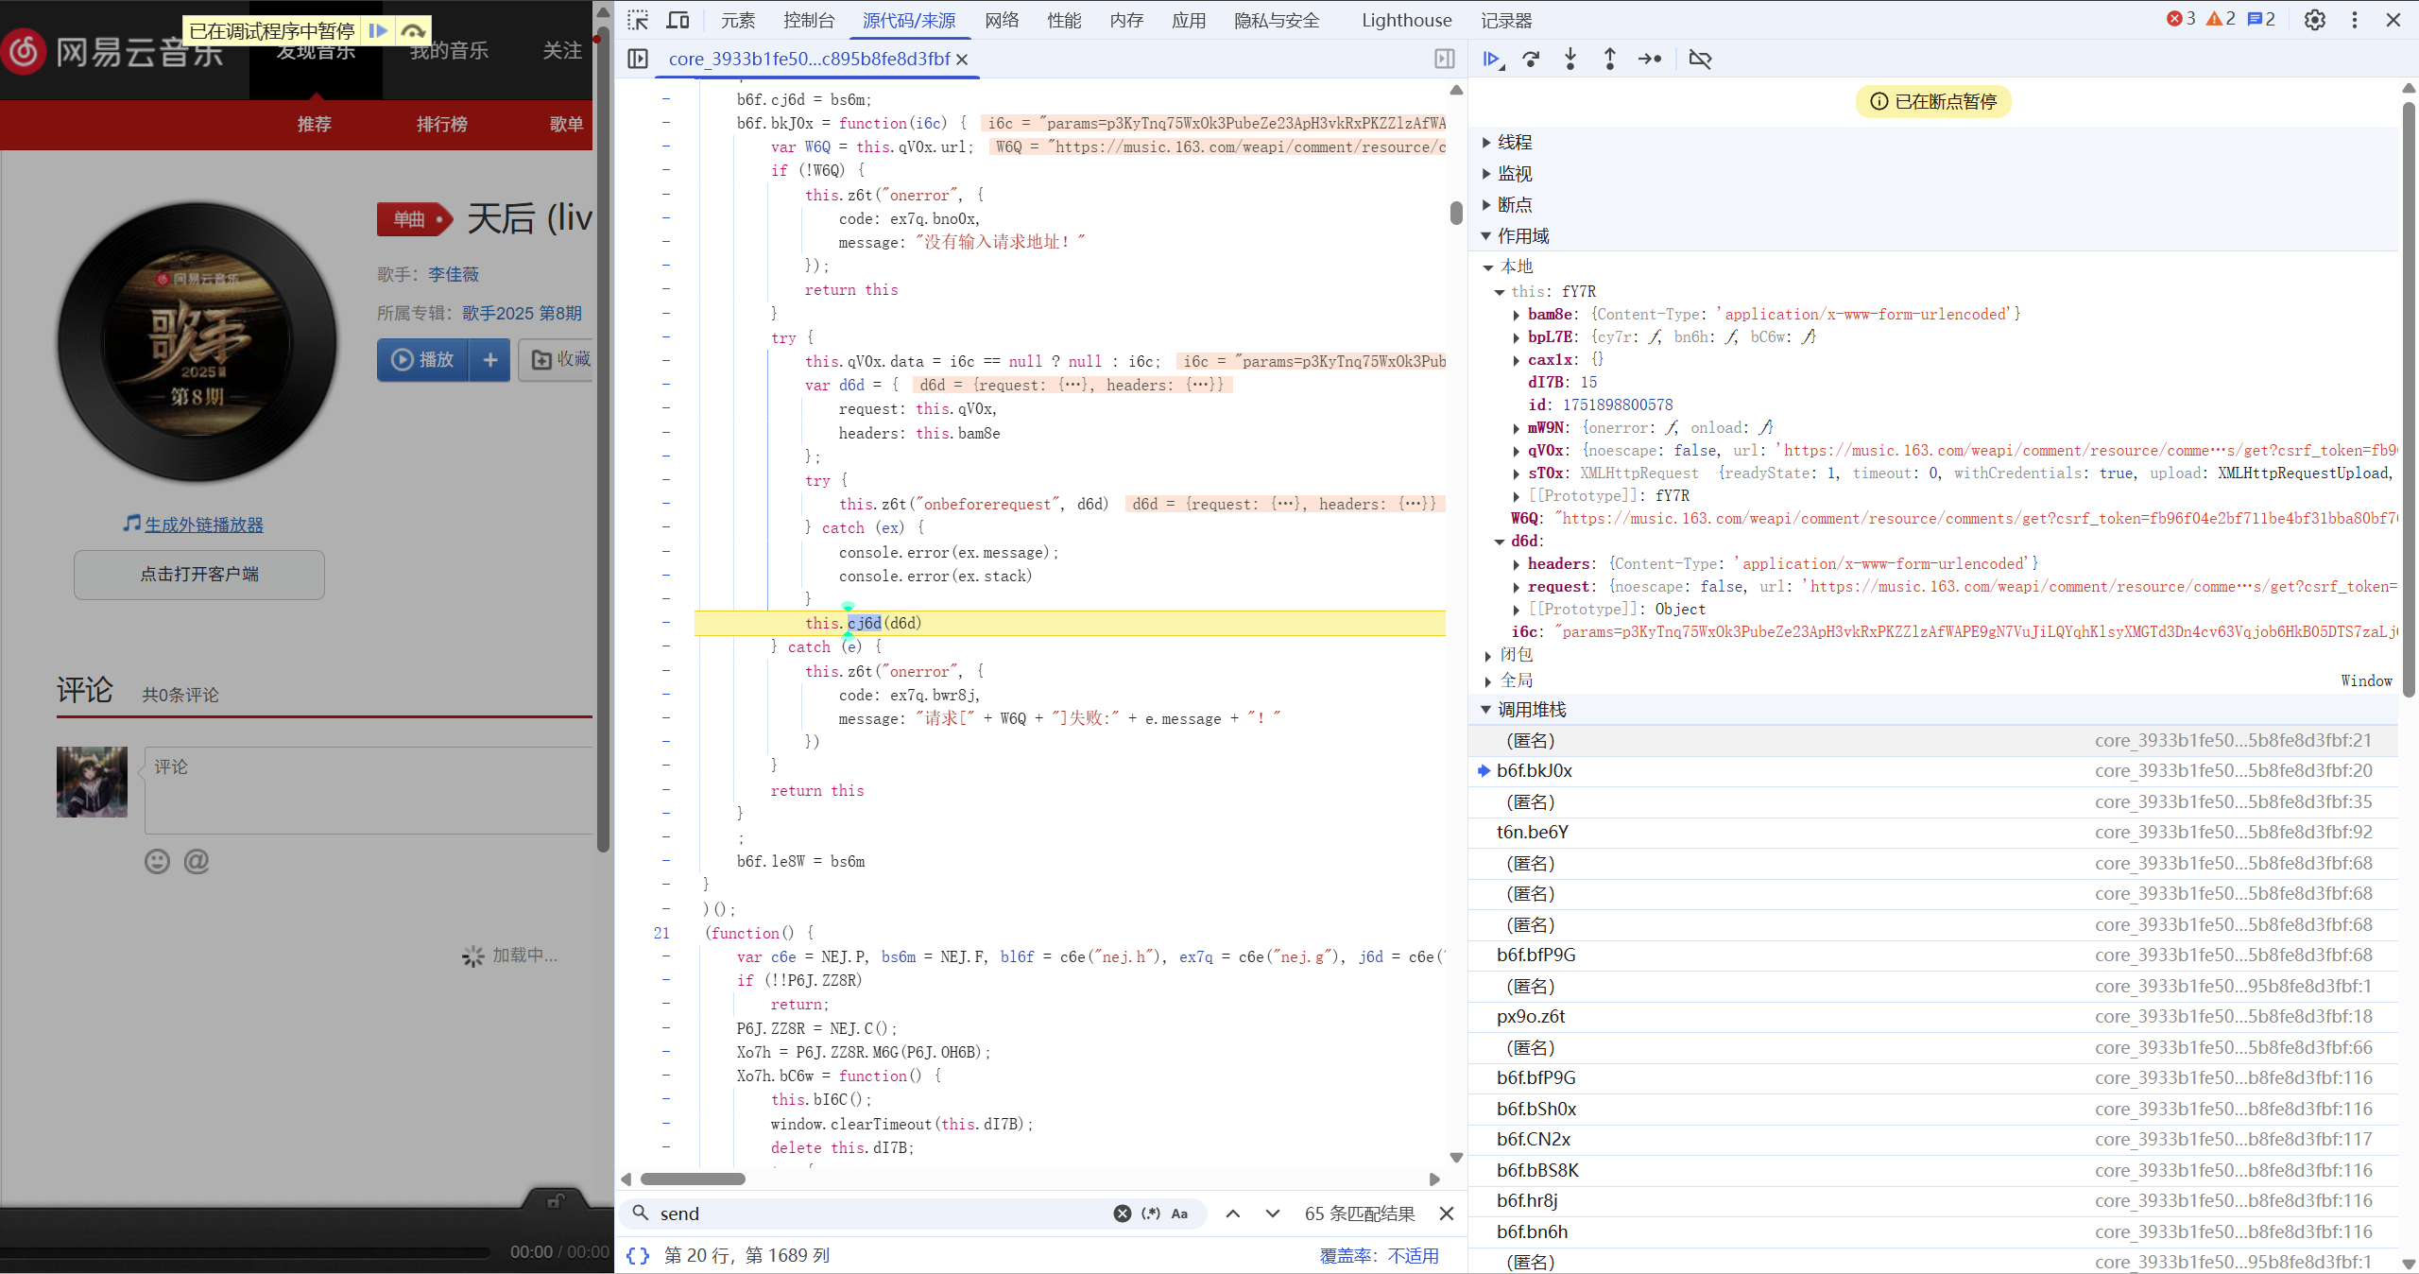This screenshot has height=1274, width=2419.
Task: Switch to the 网络 tab
Action: pyautogui.click(x=1001, y=20)
